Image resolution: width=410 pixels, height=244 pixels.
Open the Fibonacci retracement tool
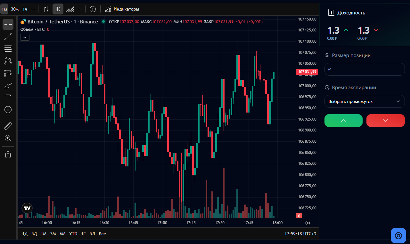(x=8, y=49)
